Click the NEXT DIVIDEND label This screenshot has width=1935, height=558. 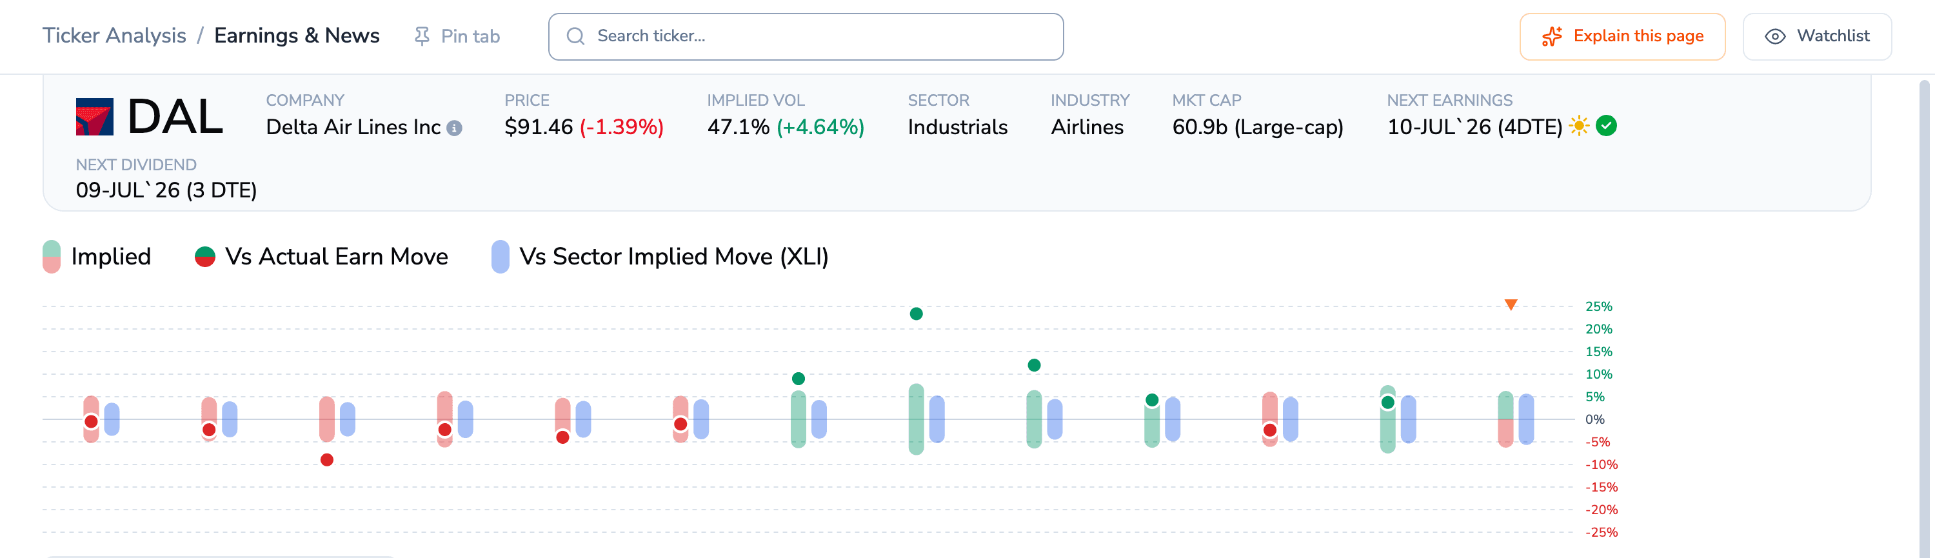[136, 164]
